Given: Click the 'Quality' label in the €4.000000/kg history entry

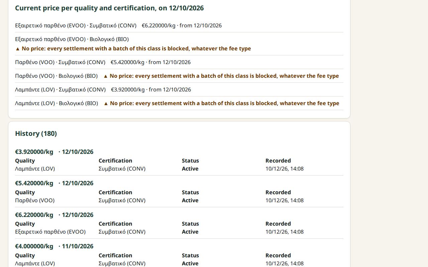Looking at the screenshot, I should pyautogui.click(x=25, y=256).
